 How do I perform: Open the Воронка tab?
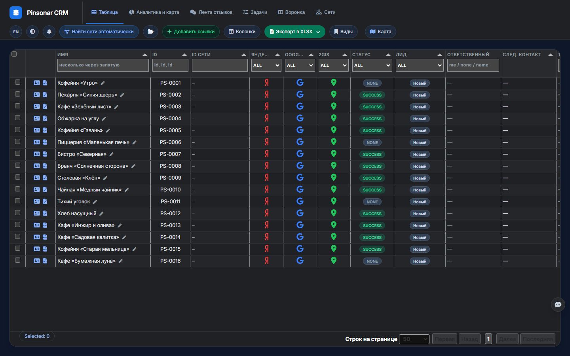point(291,12)
